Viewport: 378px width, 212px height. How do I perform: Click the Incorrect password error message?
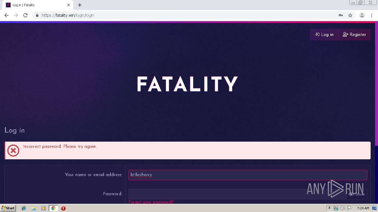coord(60,146)
